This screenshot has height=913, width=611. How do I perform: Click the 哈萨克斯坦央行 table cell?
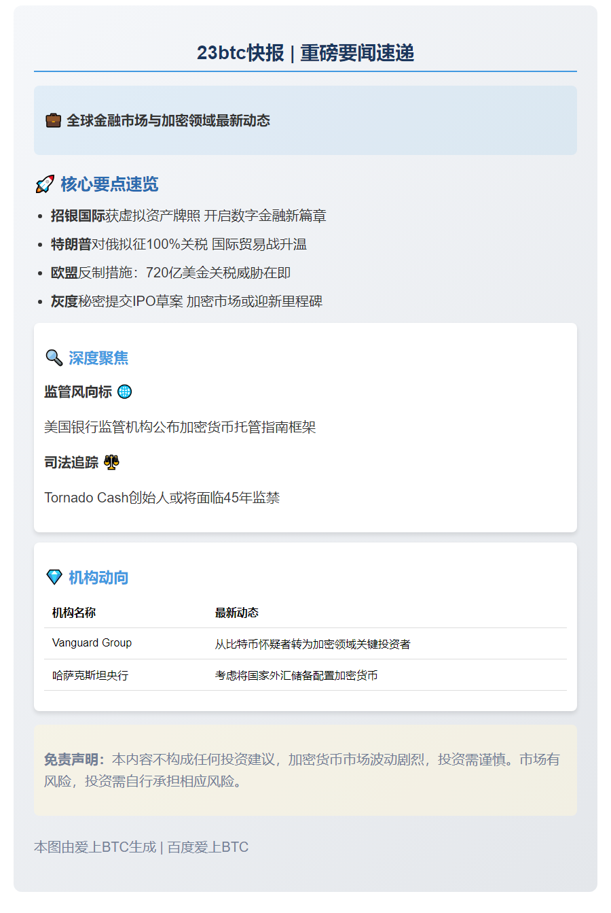[x=90, y=675]
